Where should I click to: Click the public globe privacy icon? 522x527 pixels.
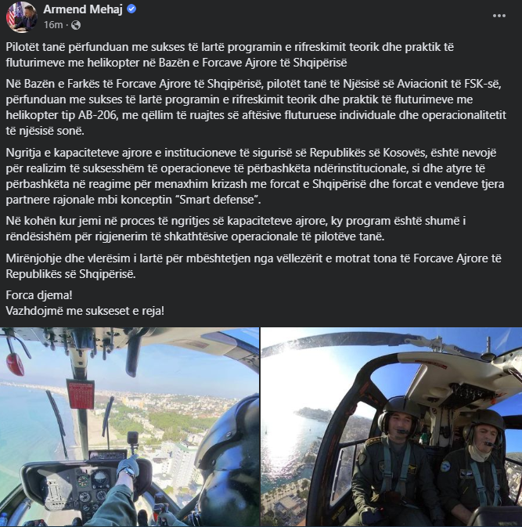(76, 25)
